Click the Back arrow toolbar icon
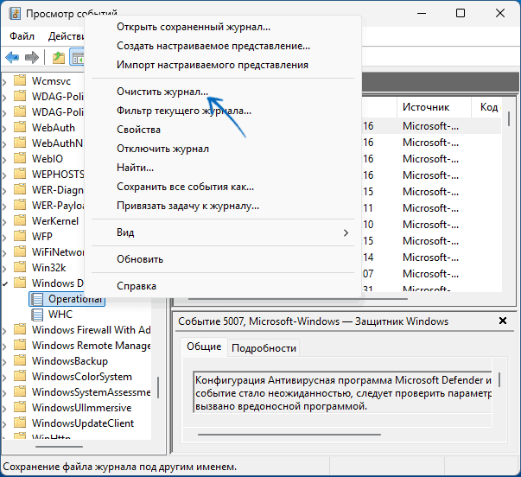This screenshot has height=477, width=521. [x=12, y=58]
